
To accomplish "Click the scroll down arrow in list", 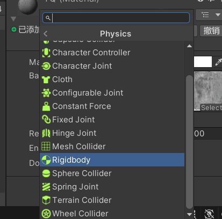I will (189, 214).
